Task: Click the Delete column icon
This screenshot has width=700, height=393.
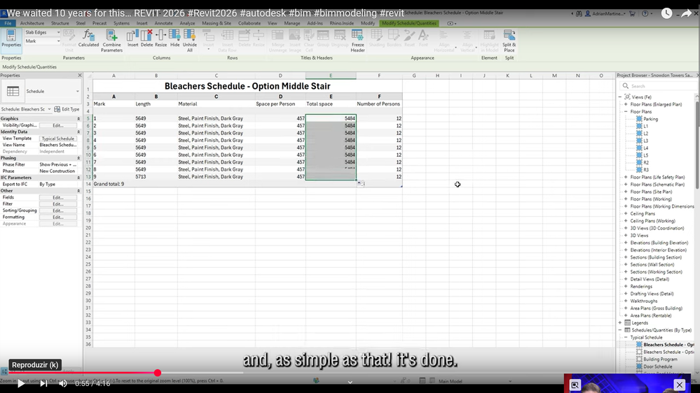Action: click(x=146, y=38)
